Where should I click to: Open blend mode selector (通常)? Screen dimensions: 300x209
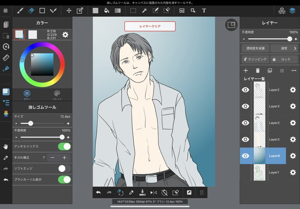pyautogui.click(x=284, y=48)
